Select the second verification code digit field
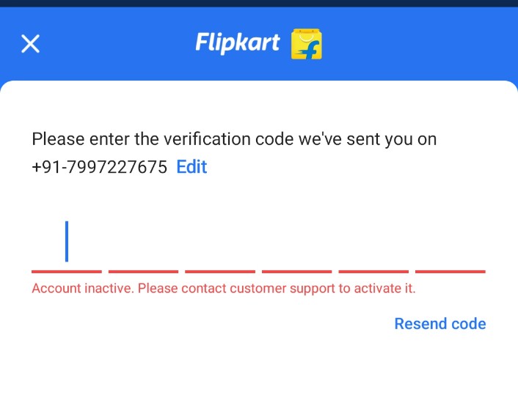 (x=143, y=245)
